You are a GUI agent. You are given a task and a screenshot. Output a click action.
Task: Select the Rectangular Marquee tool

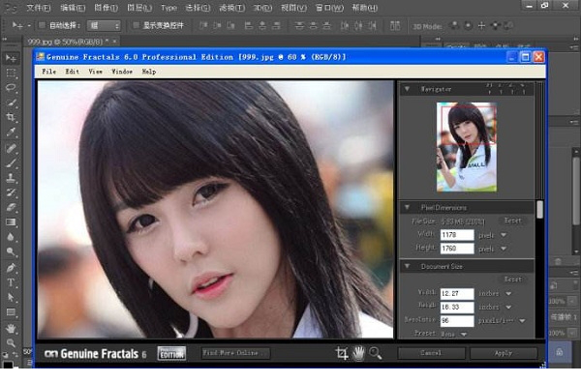tap(11, 73)
